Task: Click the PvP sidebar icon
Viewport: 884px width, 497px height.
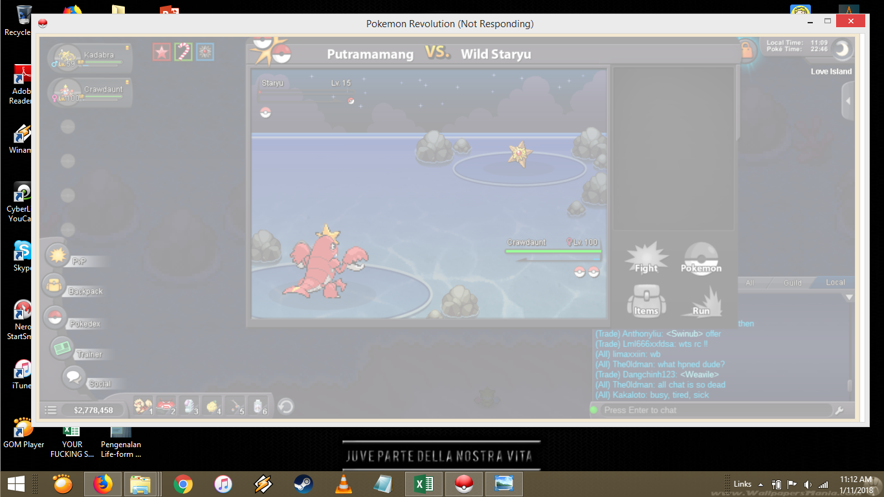Action: [57, 256]
